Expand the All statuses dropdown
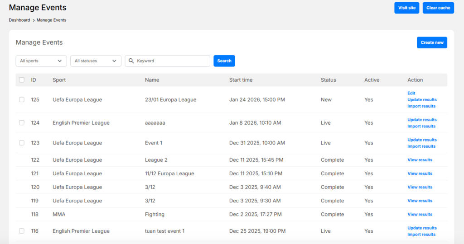 (96, 61)
